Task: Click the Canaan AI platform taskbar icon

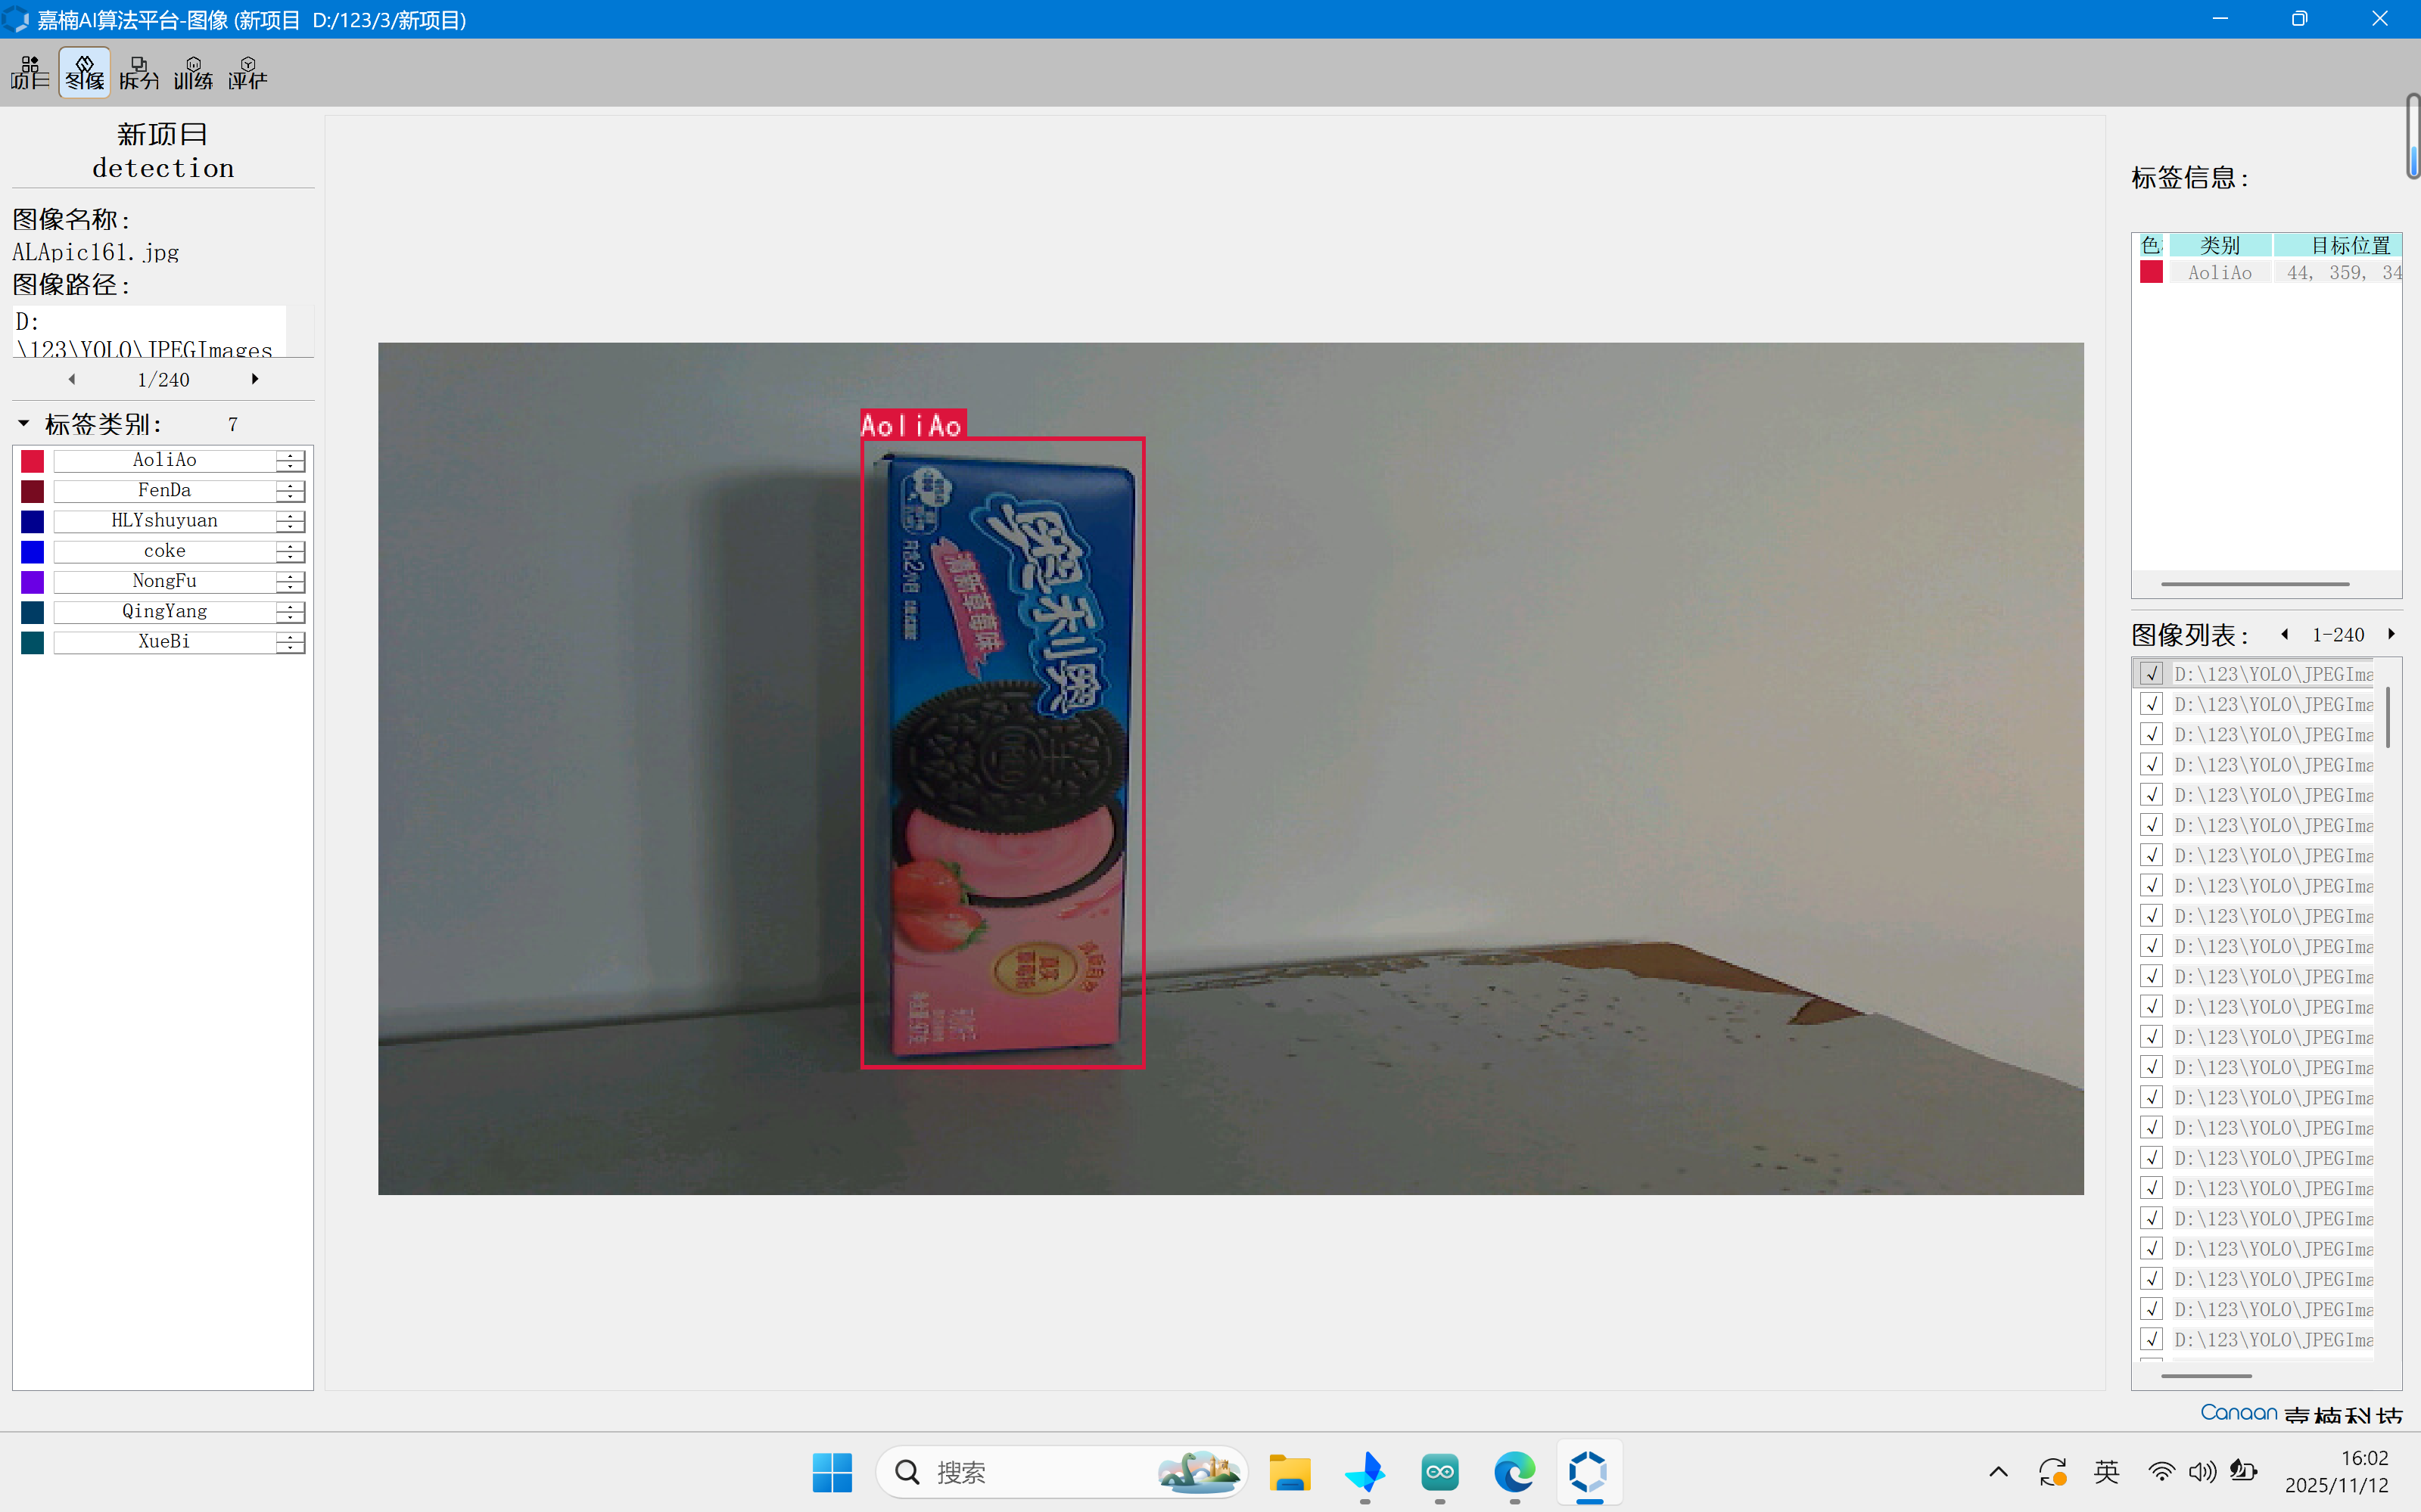Action: pos(1589,1472)
